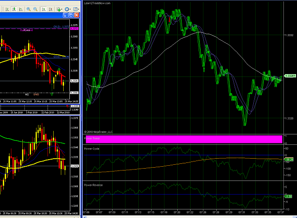Click the 15 Jan 2010 date label

point(17,113)
